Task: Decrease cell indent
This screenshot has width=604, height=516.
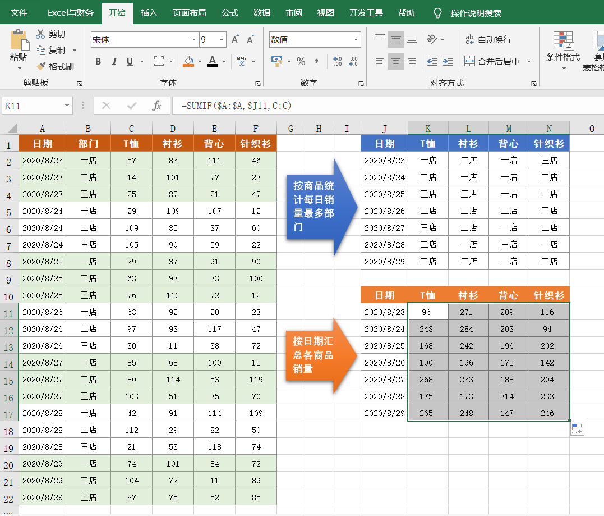Action: [432, 61]
